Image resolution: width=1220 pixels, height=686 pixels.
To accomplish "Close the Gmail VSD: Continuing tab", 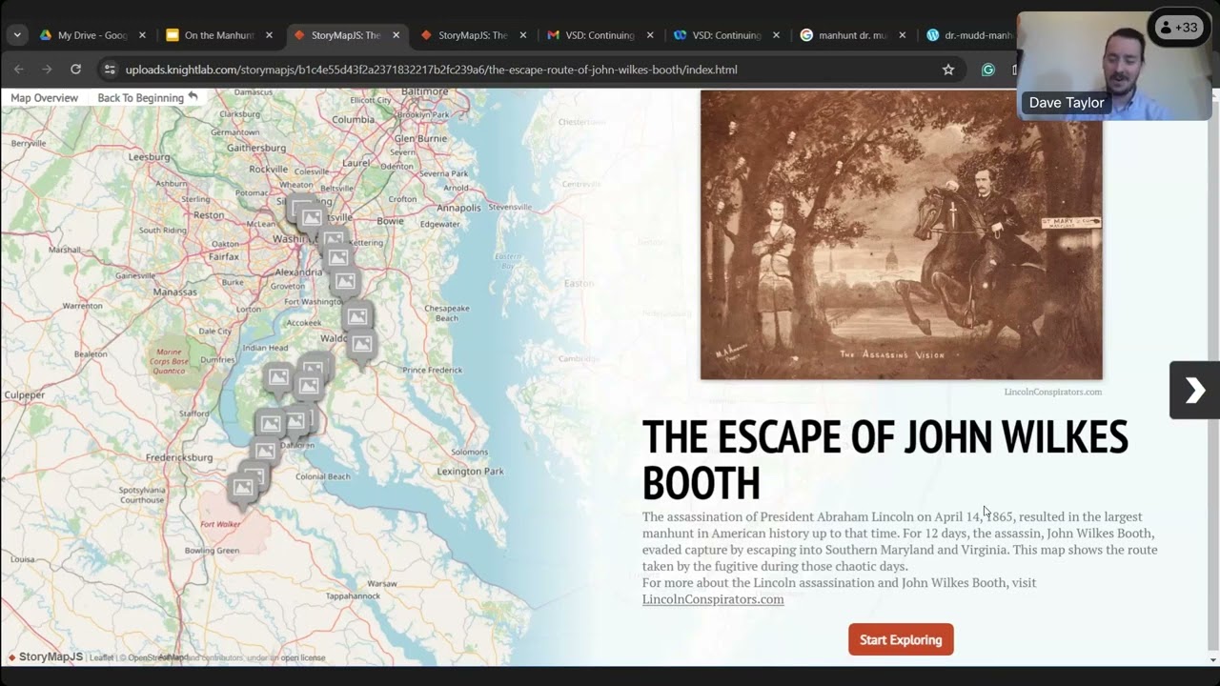I will tap(650, 35).
